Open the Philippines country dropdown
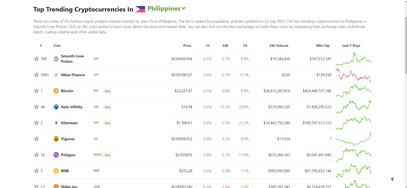The height and width of the screenshot is (188, 407). pyautogui.click(x=167, y=9)
